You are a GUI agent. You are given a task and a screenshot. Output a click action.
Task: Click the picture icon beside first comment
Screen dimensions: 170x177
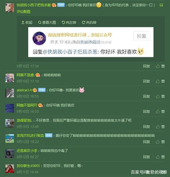point(161,5)
